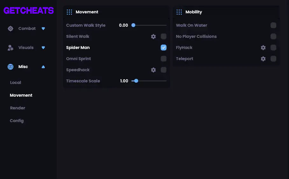Click the Mobility panel grid handle icon
This screenshot has width=289, height=179.
click(x=179, y=12)
